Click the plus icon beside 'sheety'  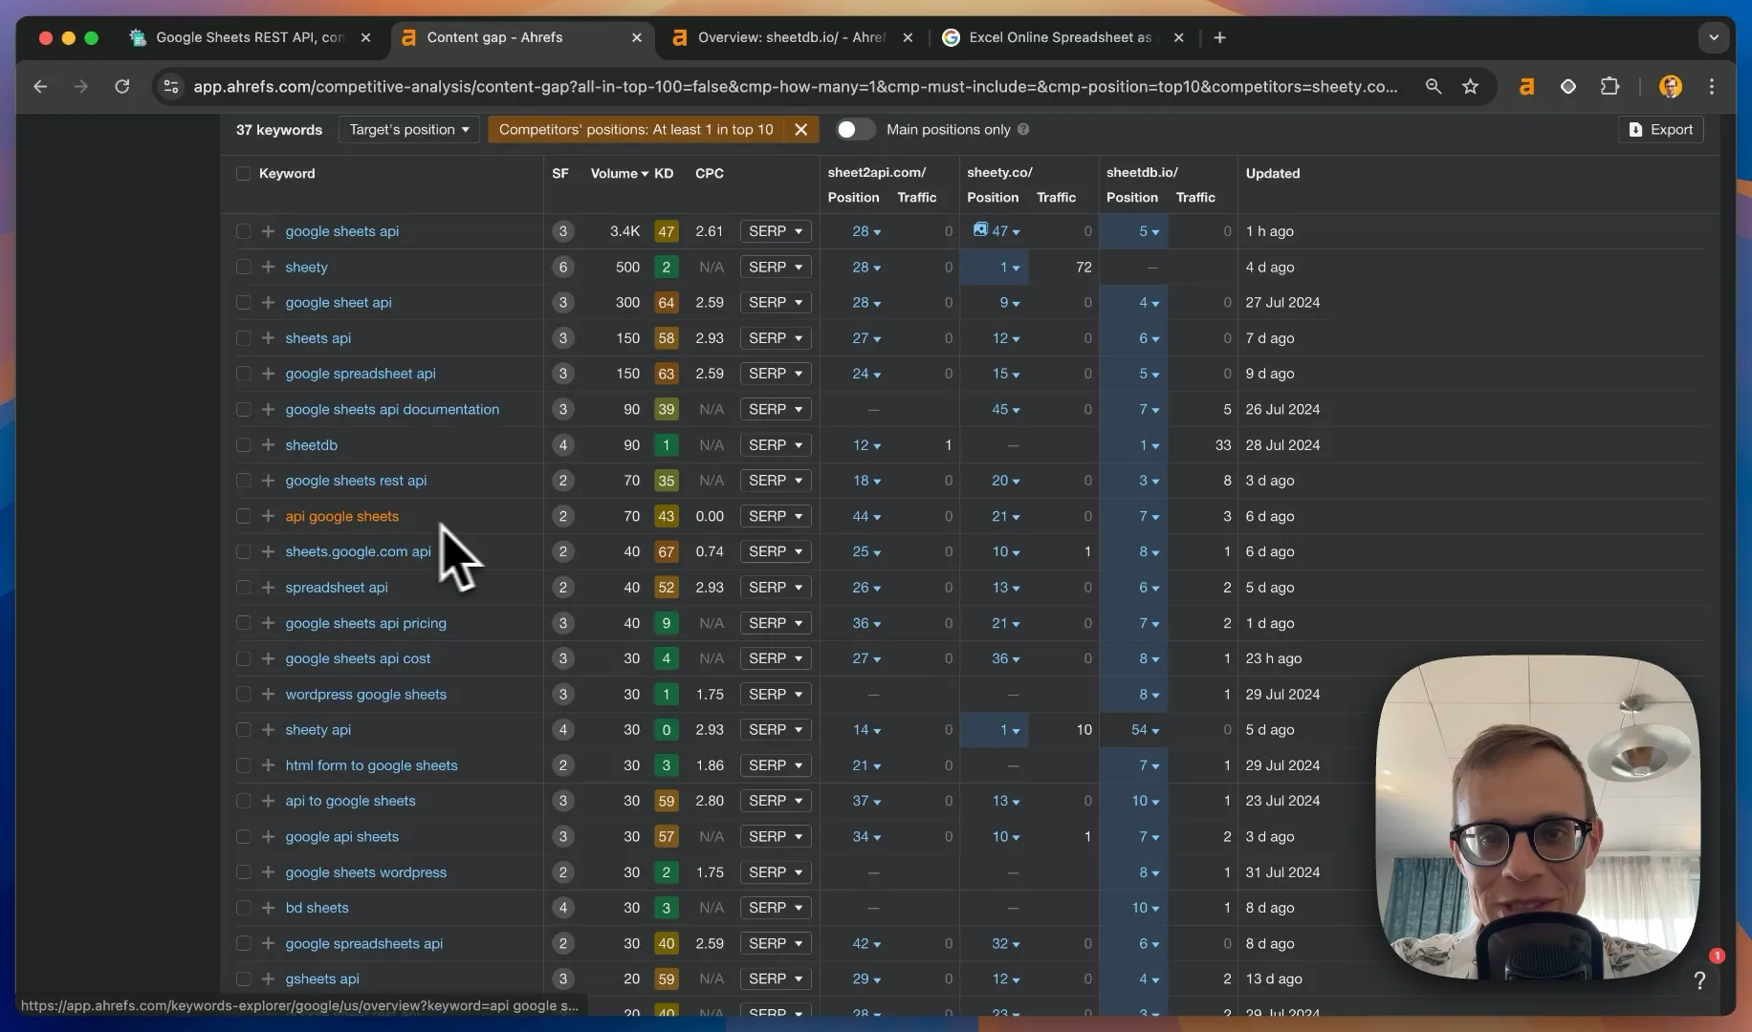pos(268,268)
